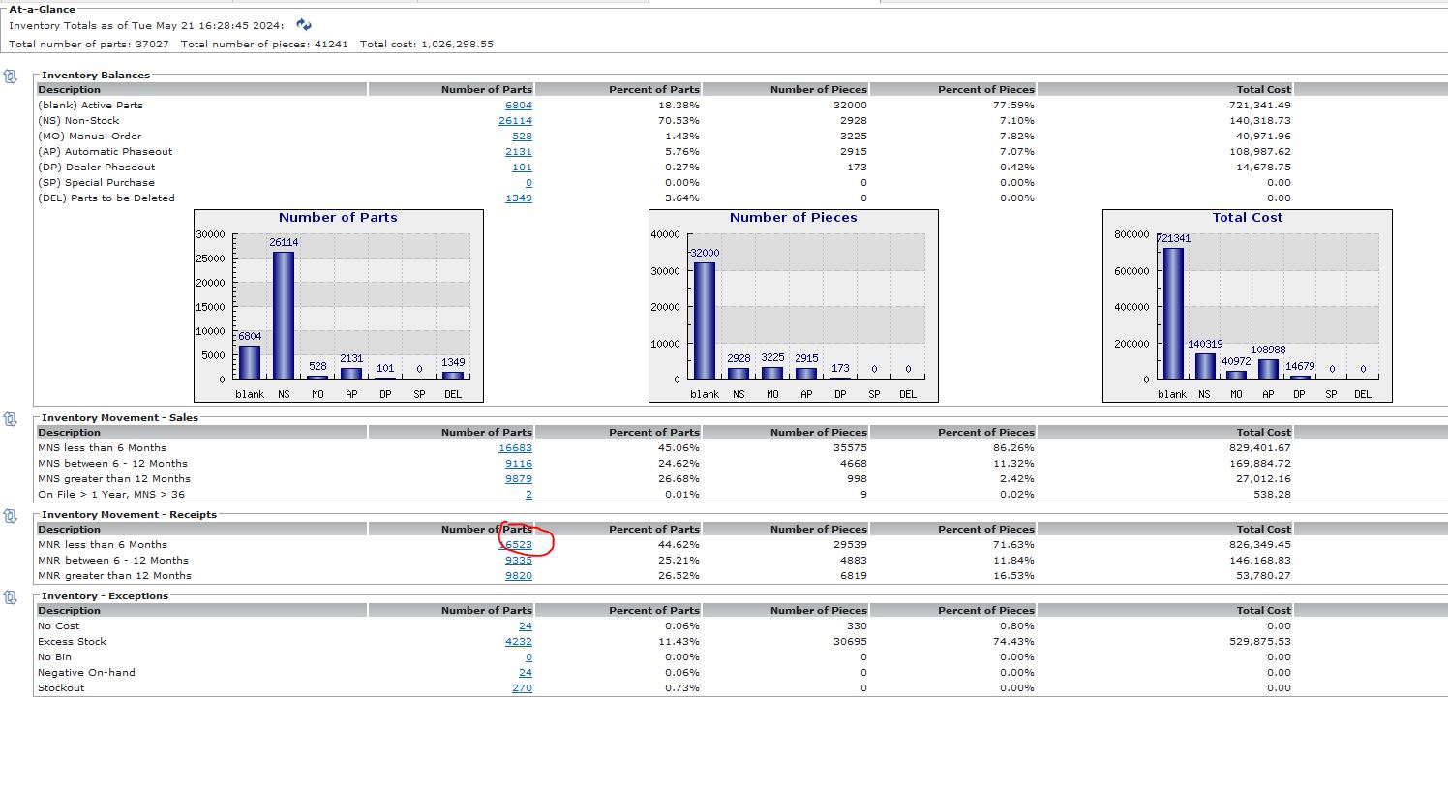The image size is (1448, 792).
Task: Click the refresh icon for Inventory Movement - Receipts
Action: click(x=11, y=517)
